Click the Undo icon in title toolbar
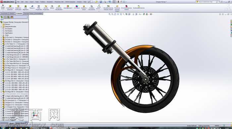 (x=109, y=2)
